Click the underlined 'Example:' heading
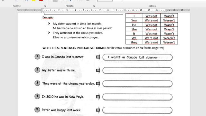 [x=48, y=17]
